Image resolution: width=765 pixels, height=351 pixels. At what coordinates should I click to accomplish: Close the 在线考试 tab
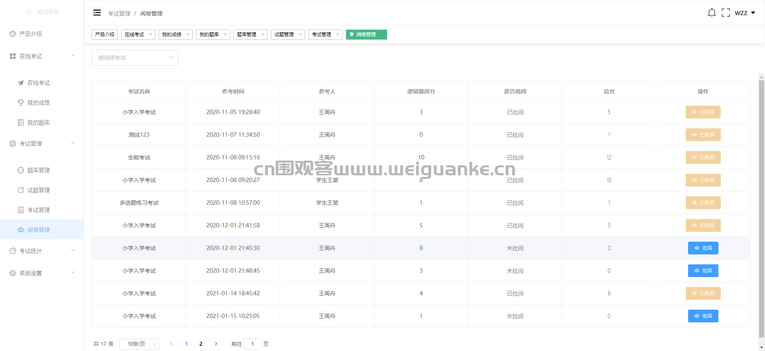(x=151, y=35)
